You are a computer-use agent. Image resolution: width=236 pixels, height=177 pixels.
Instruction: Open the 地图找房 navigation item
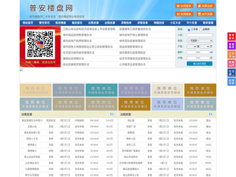[x=159, y=23]
